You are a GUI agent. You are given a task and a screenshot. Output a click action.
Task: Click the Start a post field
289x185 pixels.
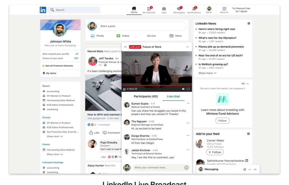click(x=142, y=26)
